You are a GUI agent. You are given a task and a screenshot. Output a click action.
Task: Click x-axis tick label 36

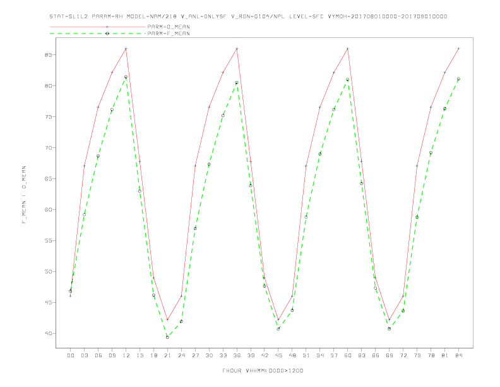point(237,355)
